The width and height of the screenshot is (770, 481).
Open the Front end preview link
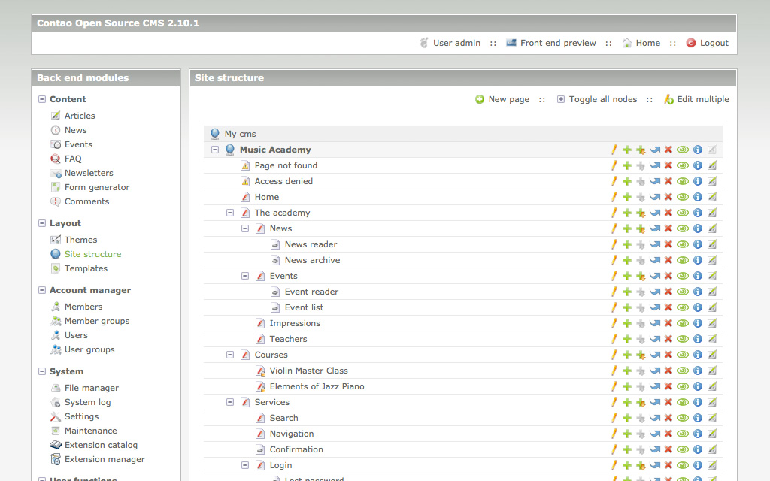coord(557,43)
